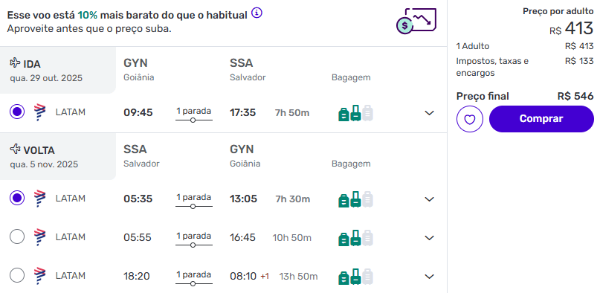Click the VOLTA return section header

[58, 156]
